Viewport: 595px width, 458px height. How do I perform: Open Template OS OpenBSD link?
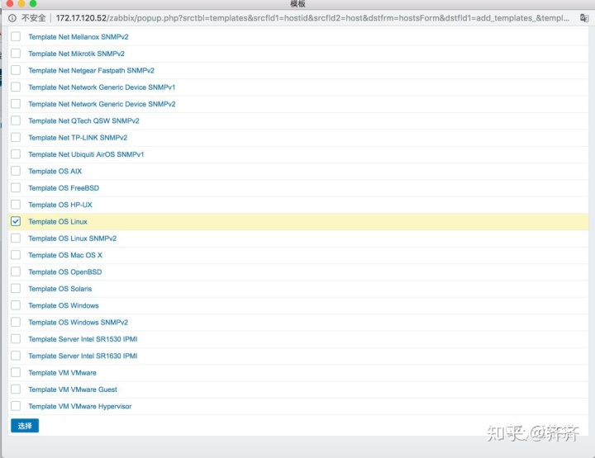pos(65,272)
